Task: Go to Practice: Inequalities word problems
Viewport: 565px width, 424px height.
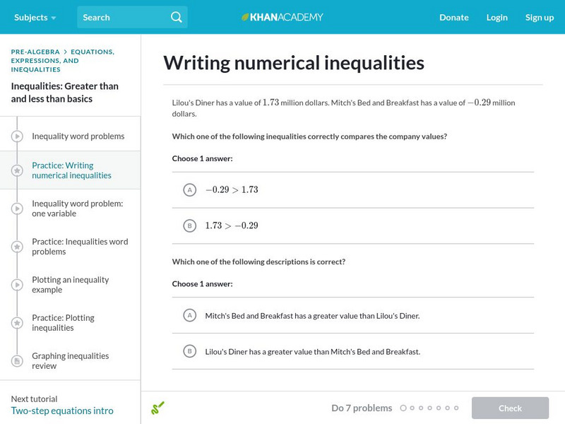Action: (80, 247)
